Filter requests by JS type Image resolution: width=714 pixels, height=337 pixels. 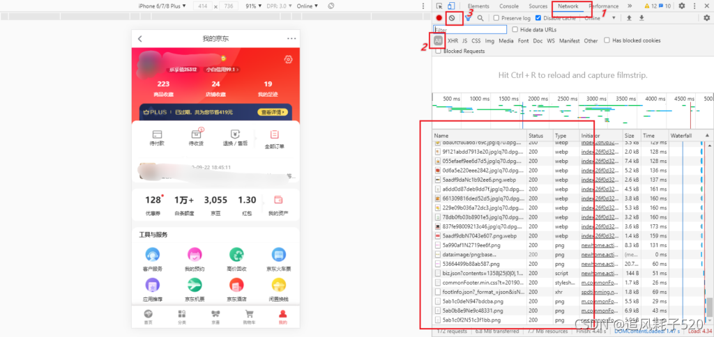click(x=465, y=41)
